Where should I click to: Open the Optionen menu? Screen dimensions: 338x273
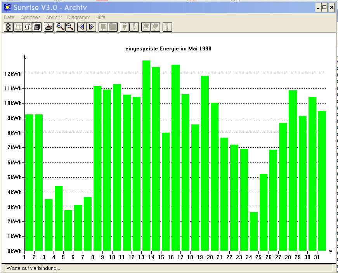[31, 17]
